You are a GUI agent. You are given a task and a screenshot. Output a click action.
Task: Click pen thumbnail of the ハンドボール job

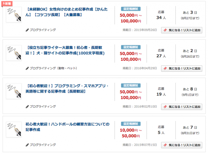click(14, 130)
